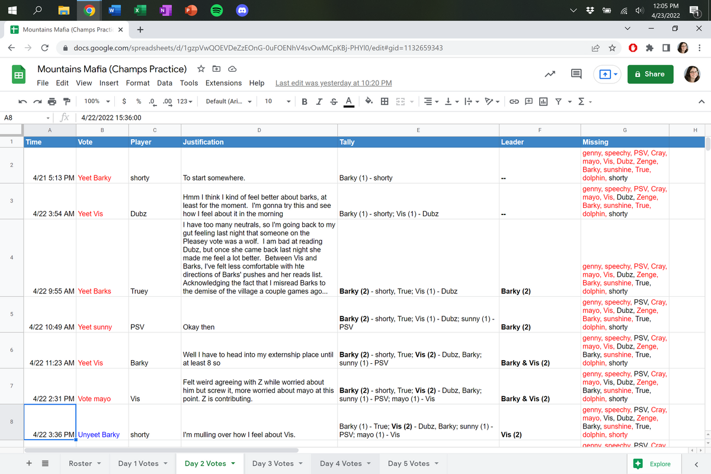Open the Extensions menu
Image resolution: width=711 pixels, height=474 pixels.
[x=223, y=83]
